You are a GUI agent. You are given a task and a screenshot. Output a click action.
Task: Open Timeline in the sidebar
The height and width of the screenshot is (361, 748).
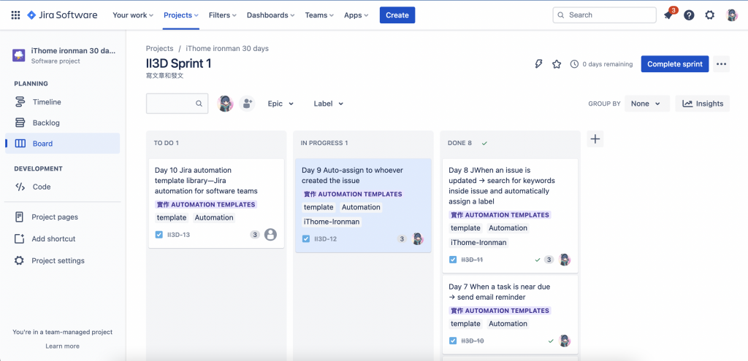click(63, 102)
